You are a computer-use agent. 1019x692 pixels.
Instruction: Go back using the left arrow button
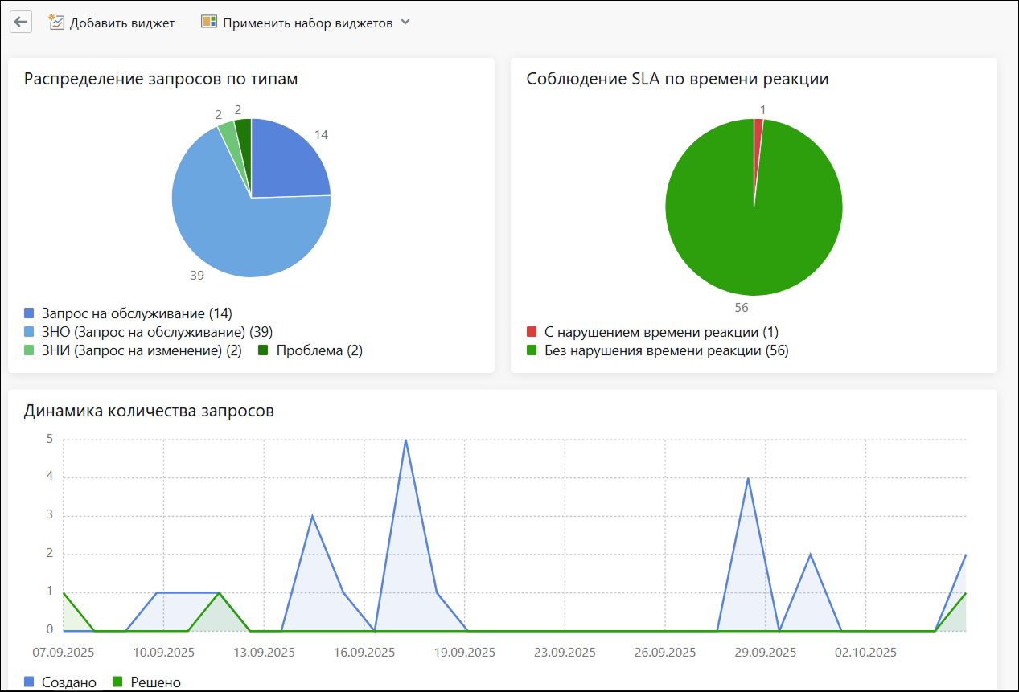21,22
